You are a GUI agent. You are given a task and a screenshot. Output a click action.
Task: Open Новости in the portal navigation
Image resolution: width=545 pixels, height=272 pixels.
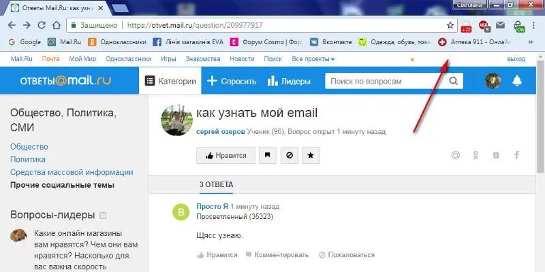(242, 59)
